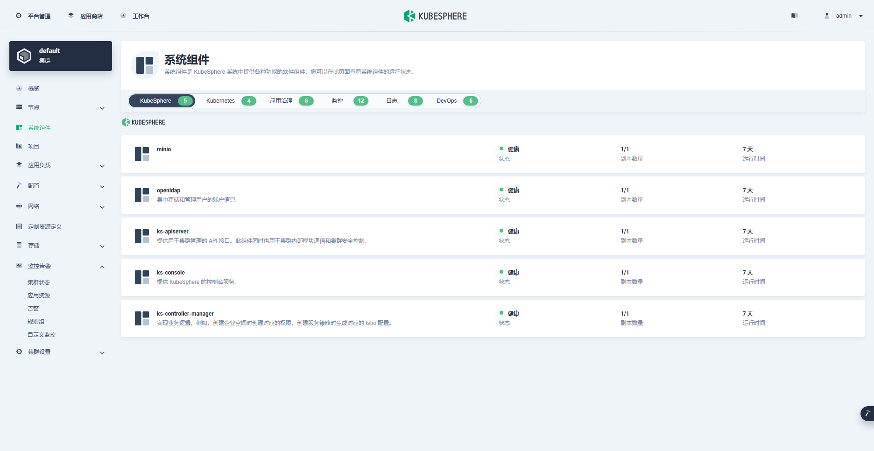Click the ks-controller-manager component icon
Viewport: 874px width, 451px height.
click(142, 318)
